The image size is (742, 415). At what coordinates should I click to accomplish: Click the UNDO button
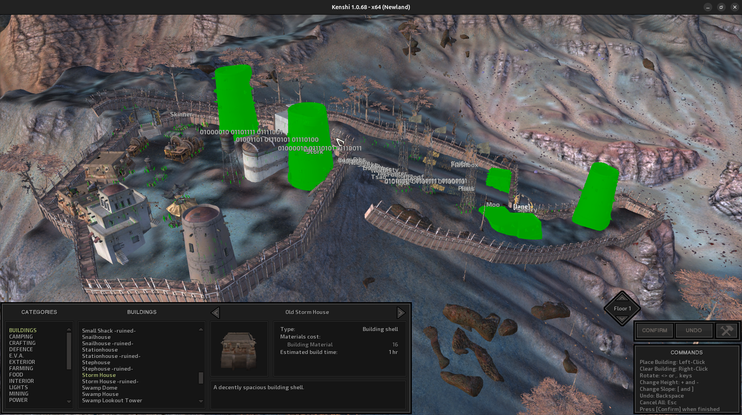(694, 330)
